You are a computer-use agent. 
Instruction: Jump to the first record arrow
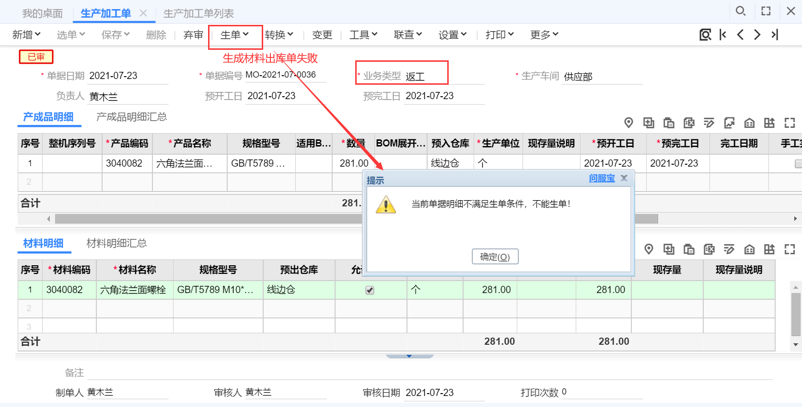tap(723, 34)
